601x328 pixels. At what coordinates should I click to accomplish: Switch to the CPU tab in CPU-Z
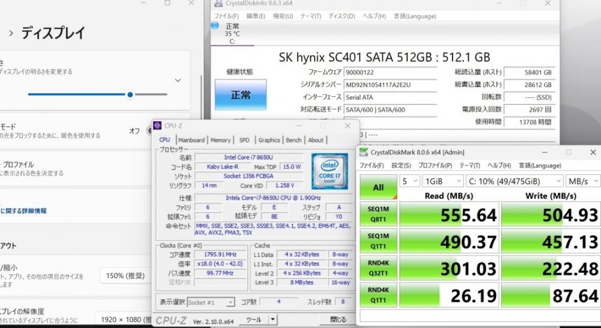[x=165, y=140]
